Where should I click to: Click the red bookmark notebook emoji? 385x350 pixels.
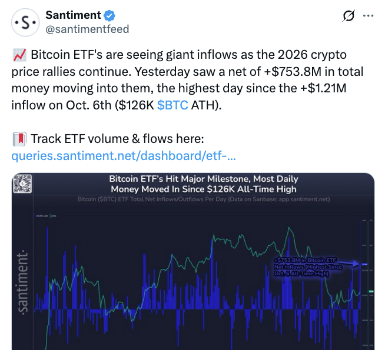tap(19, 139)
